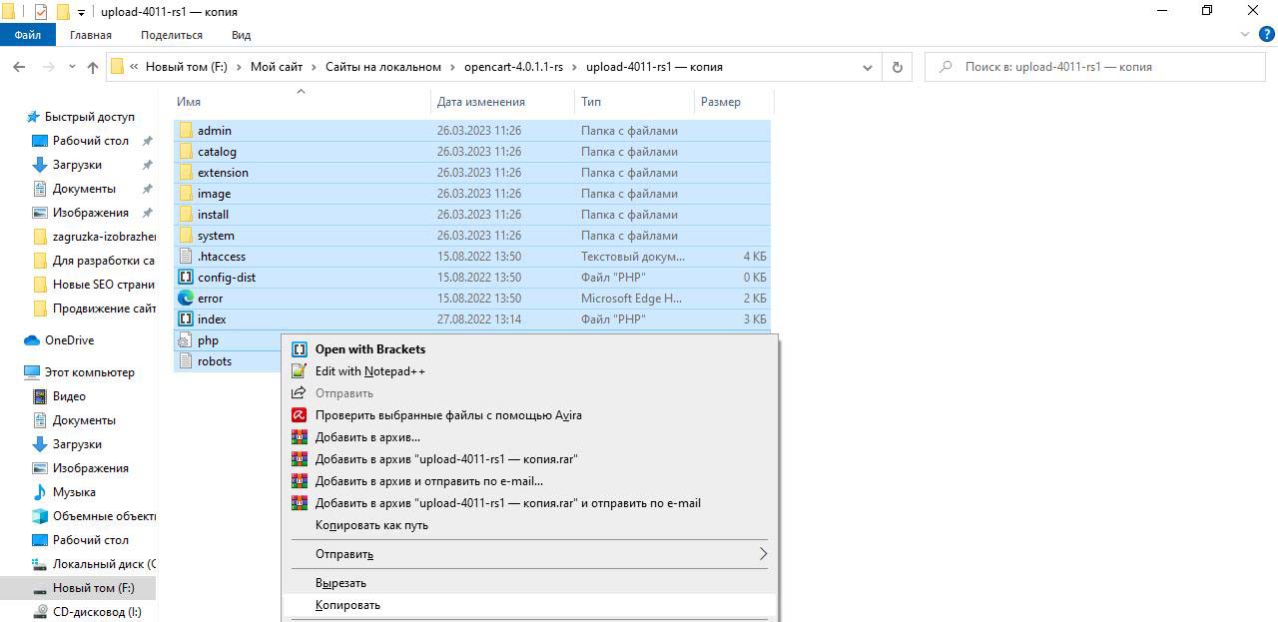The width and height of the screenshot is (1278, 622).
Task: Click the Notepad++ icon in context menu
Action: click(x=299, y=371)
